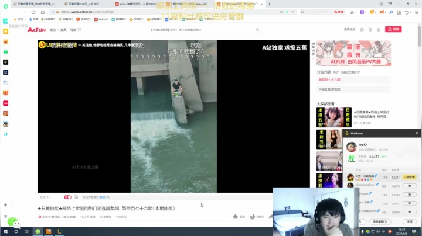Viewport: 422px width, 236px height.
Task: Expand the purple extension dropdown arrow
Action: pos(366,12)
